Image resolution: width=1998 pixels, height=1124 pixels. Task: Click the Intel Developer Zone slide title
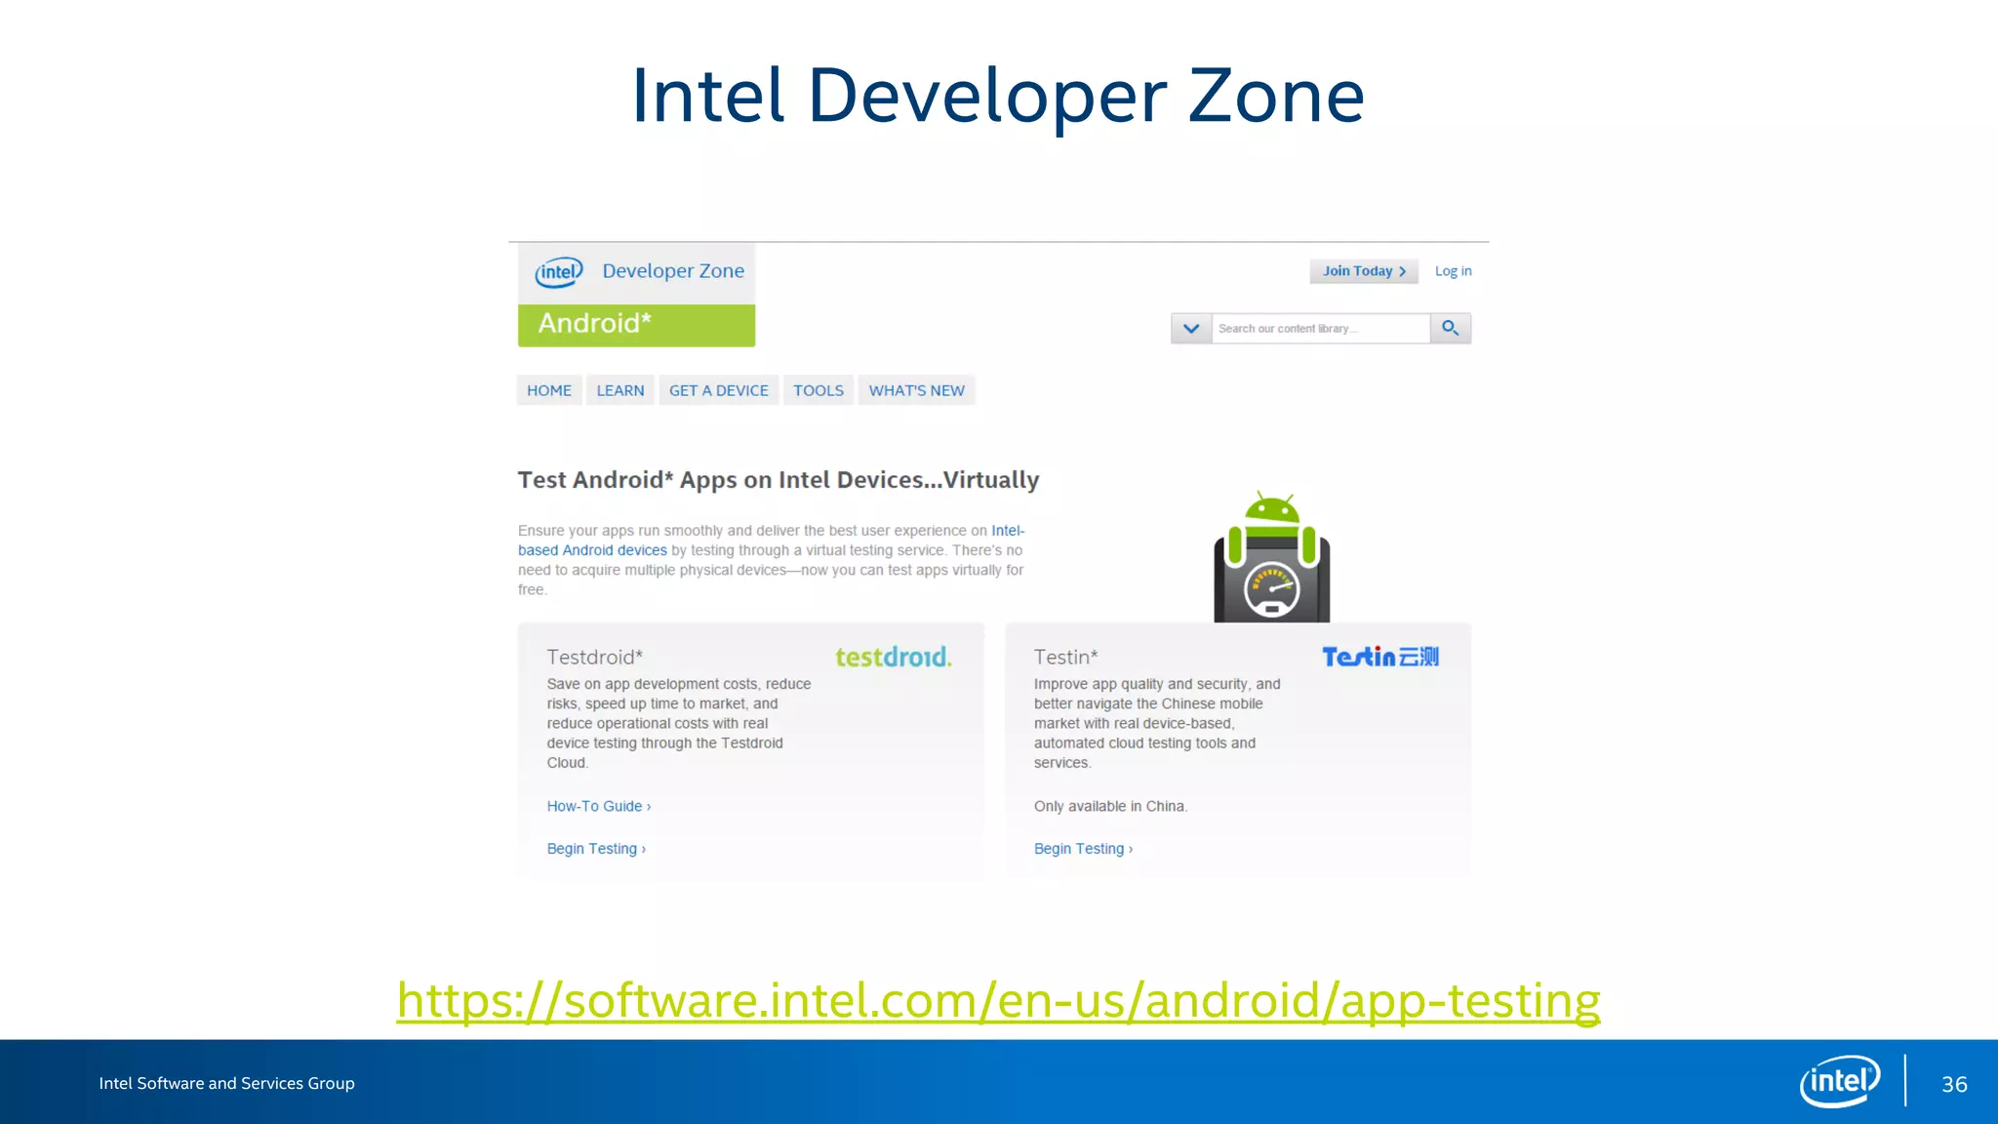click(998, 95)
